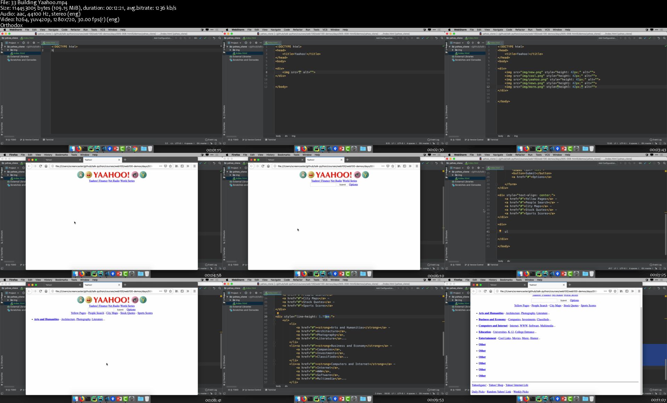Click the 'Weekly Picks' link
This screenshot has height=403, width=667.
pos(520,392)
